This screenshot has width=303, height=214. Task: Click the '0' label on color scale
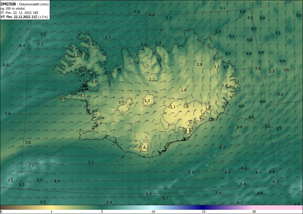pyautogui.click(x=1, y=212)
